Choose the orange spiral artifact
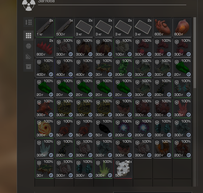Image resolution: width=203 pixels, height=193 pixels. coord(44,128)
